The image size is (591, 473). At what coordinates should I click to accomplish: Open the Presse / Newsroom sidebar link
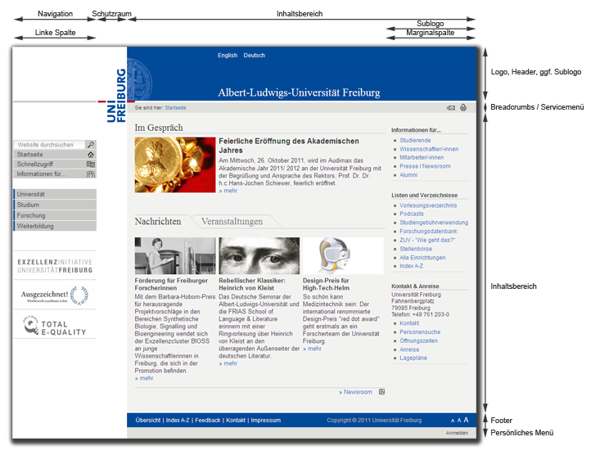425,166
